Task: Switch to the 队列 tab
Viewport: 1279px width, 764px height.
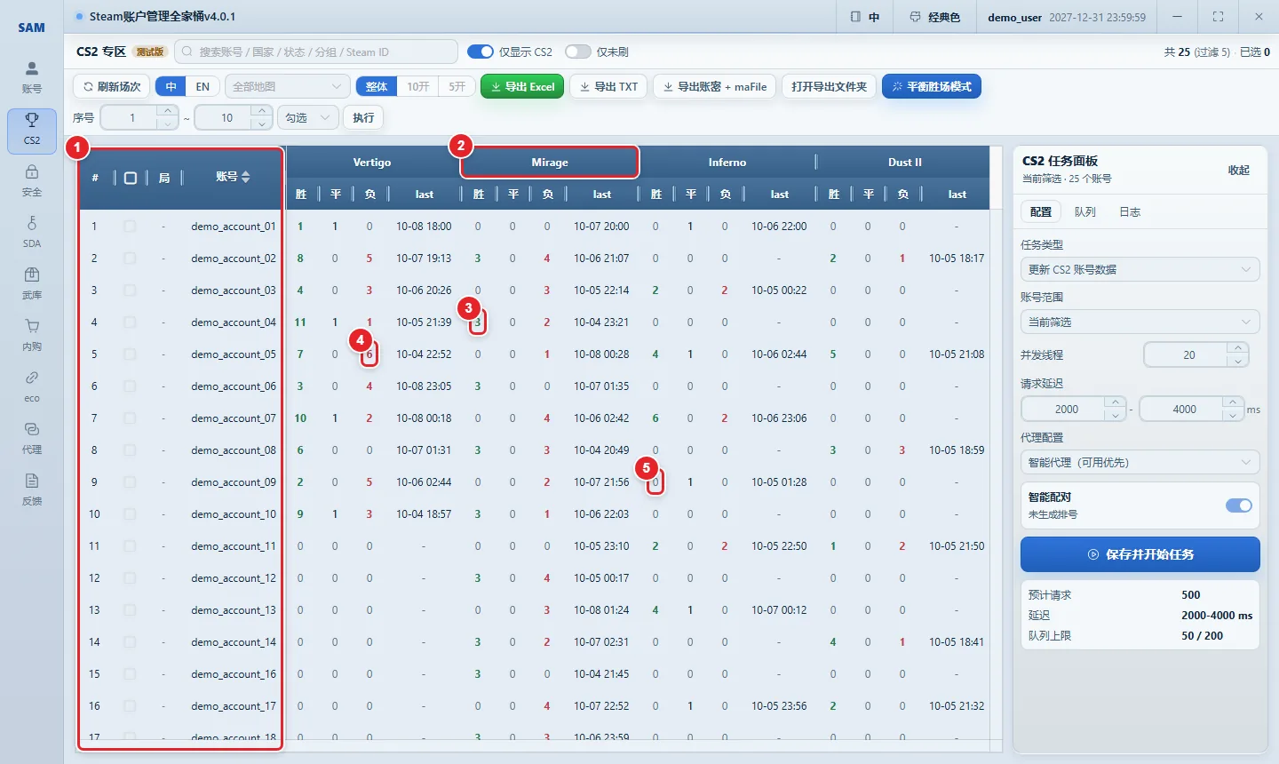Action: [x=1084, y=211]
